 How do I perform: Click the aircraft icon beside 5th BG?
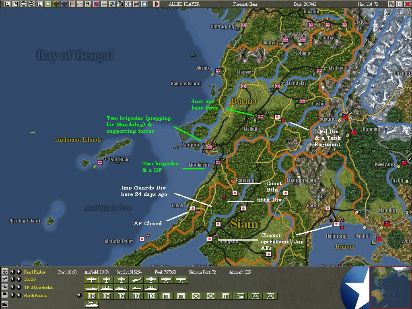pos(5,279)
